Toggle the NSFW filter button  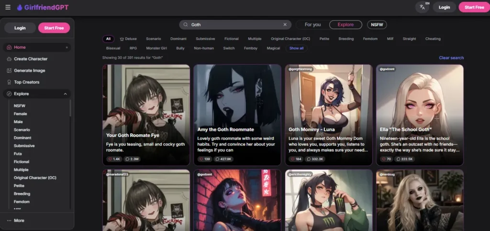coord(377,25)
